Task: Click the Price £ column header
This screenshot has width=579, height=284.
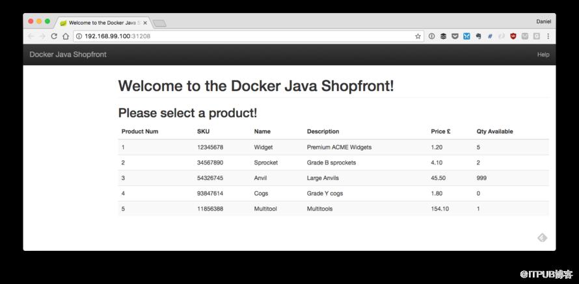Action: [x=440, y=131]
